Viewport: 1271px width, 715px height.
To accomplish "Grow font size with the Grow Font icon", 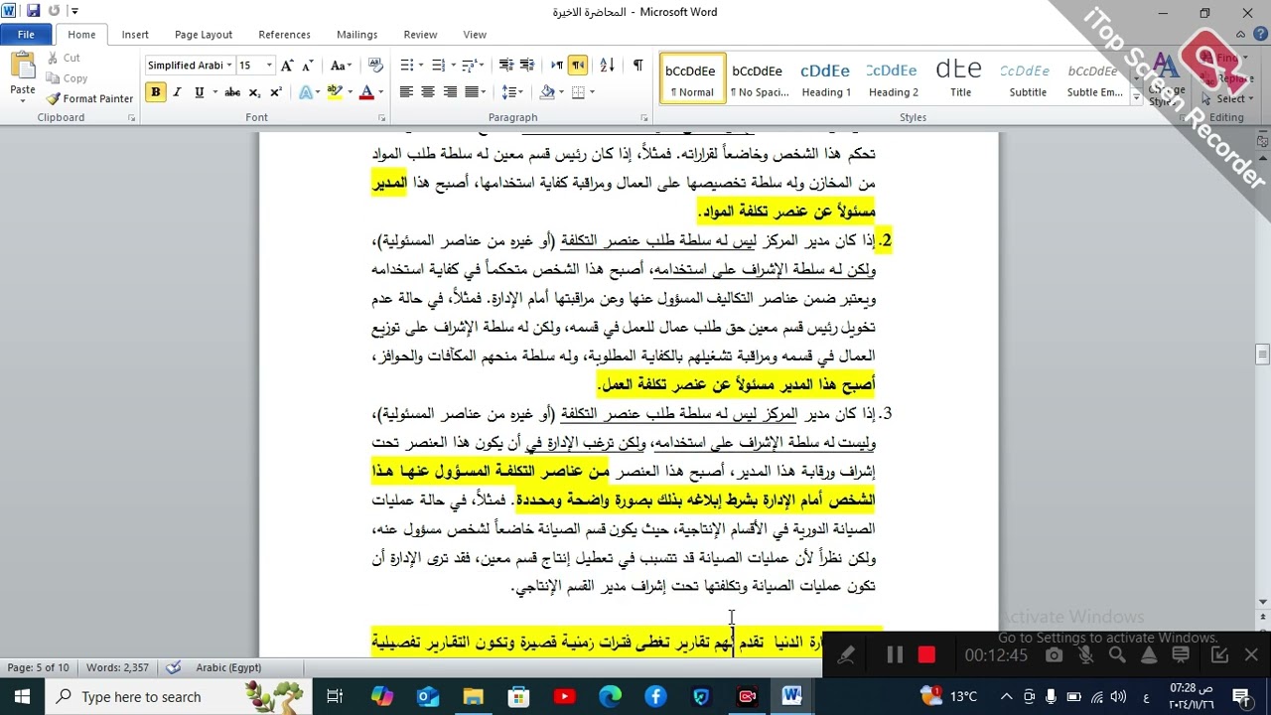I will (287, 66).
